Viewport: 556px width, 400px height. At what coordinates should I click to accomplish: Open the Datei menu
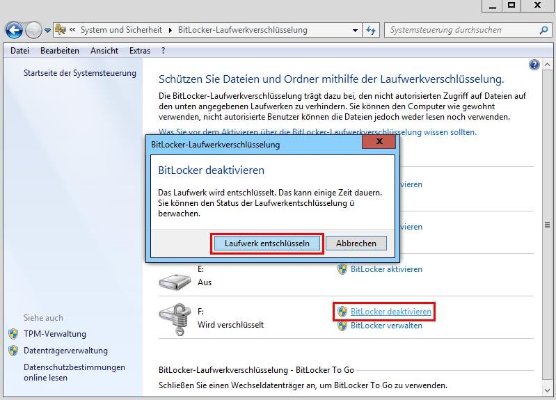pos(20,51)
